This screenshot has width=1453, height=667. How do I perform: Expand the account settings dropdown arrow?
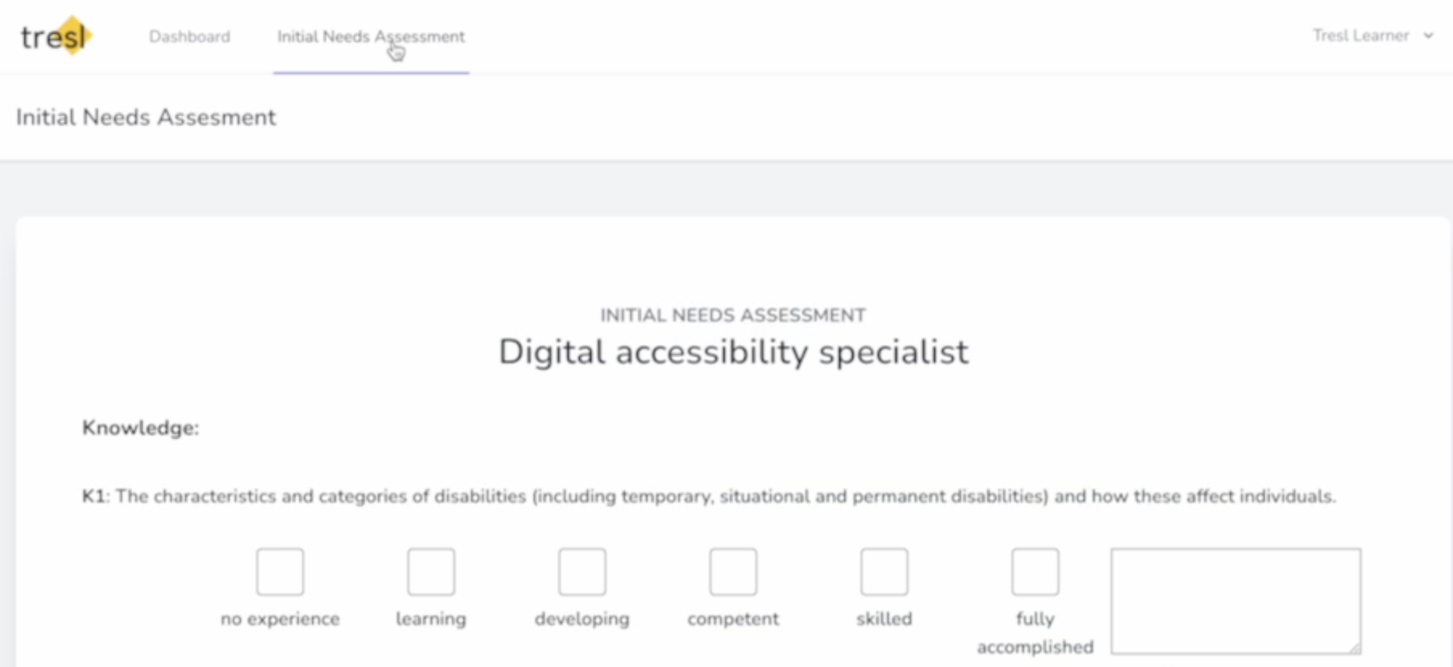tap(1430, 37)
